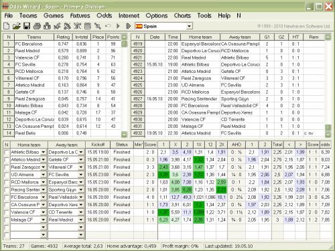Open the Getafe CF away team dropdown
The height and width of the screenshot is (251, 335).
(81, 160)
